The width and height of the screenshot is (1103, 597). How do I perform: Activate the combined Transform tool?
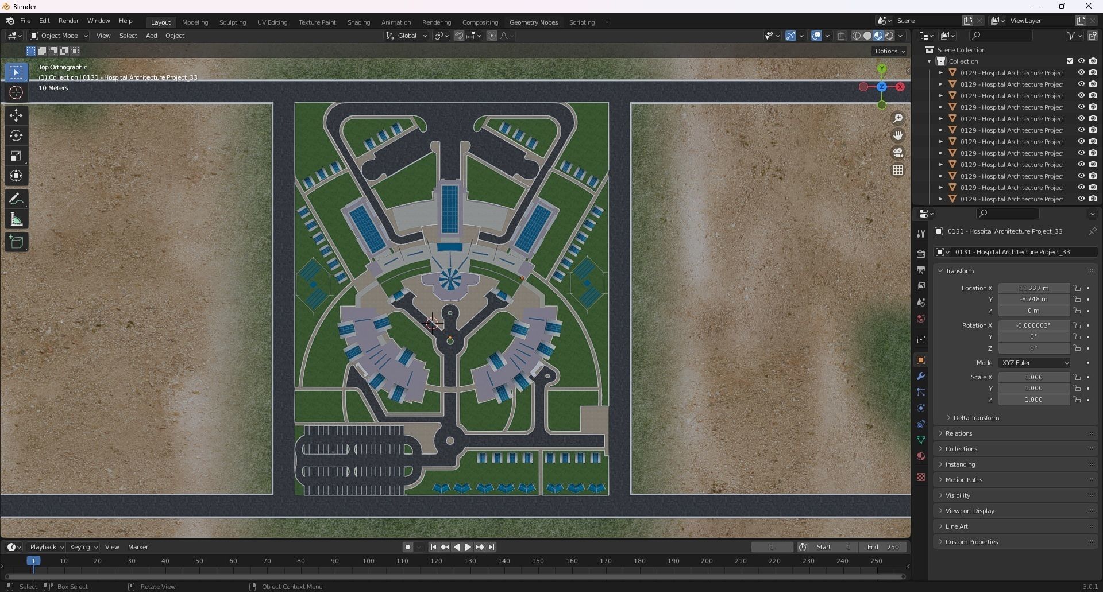[16, 176]
